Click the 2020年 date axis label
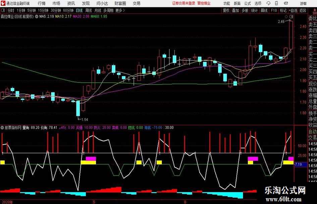Screen dimensions: 317x204 point(7,202)
